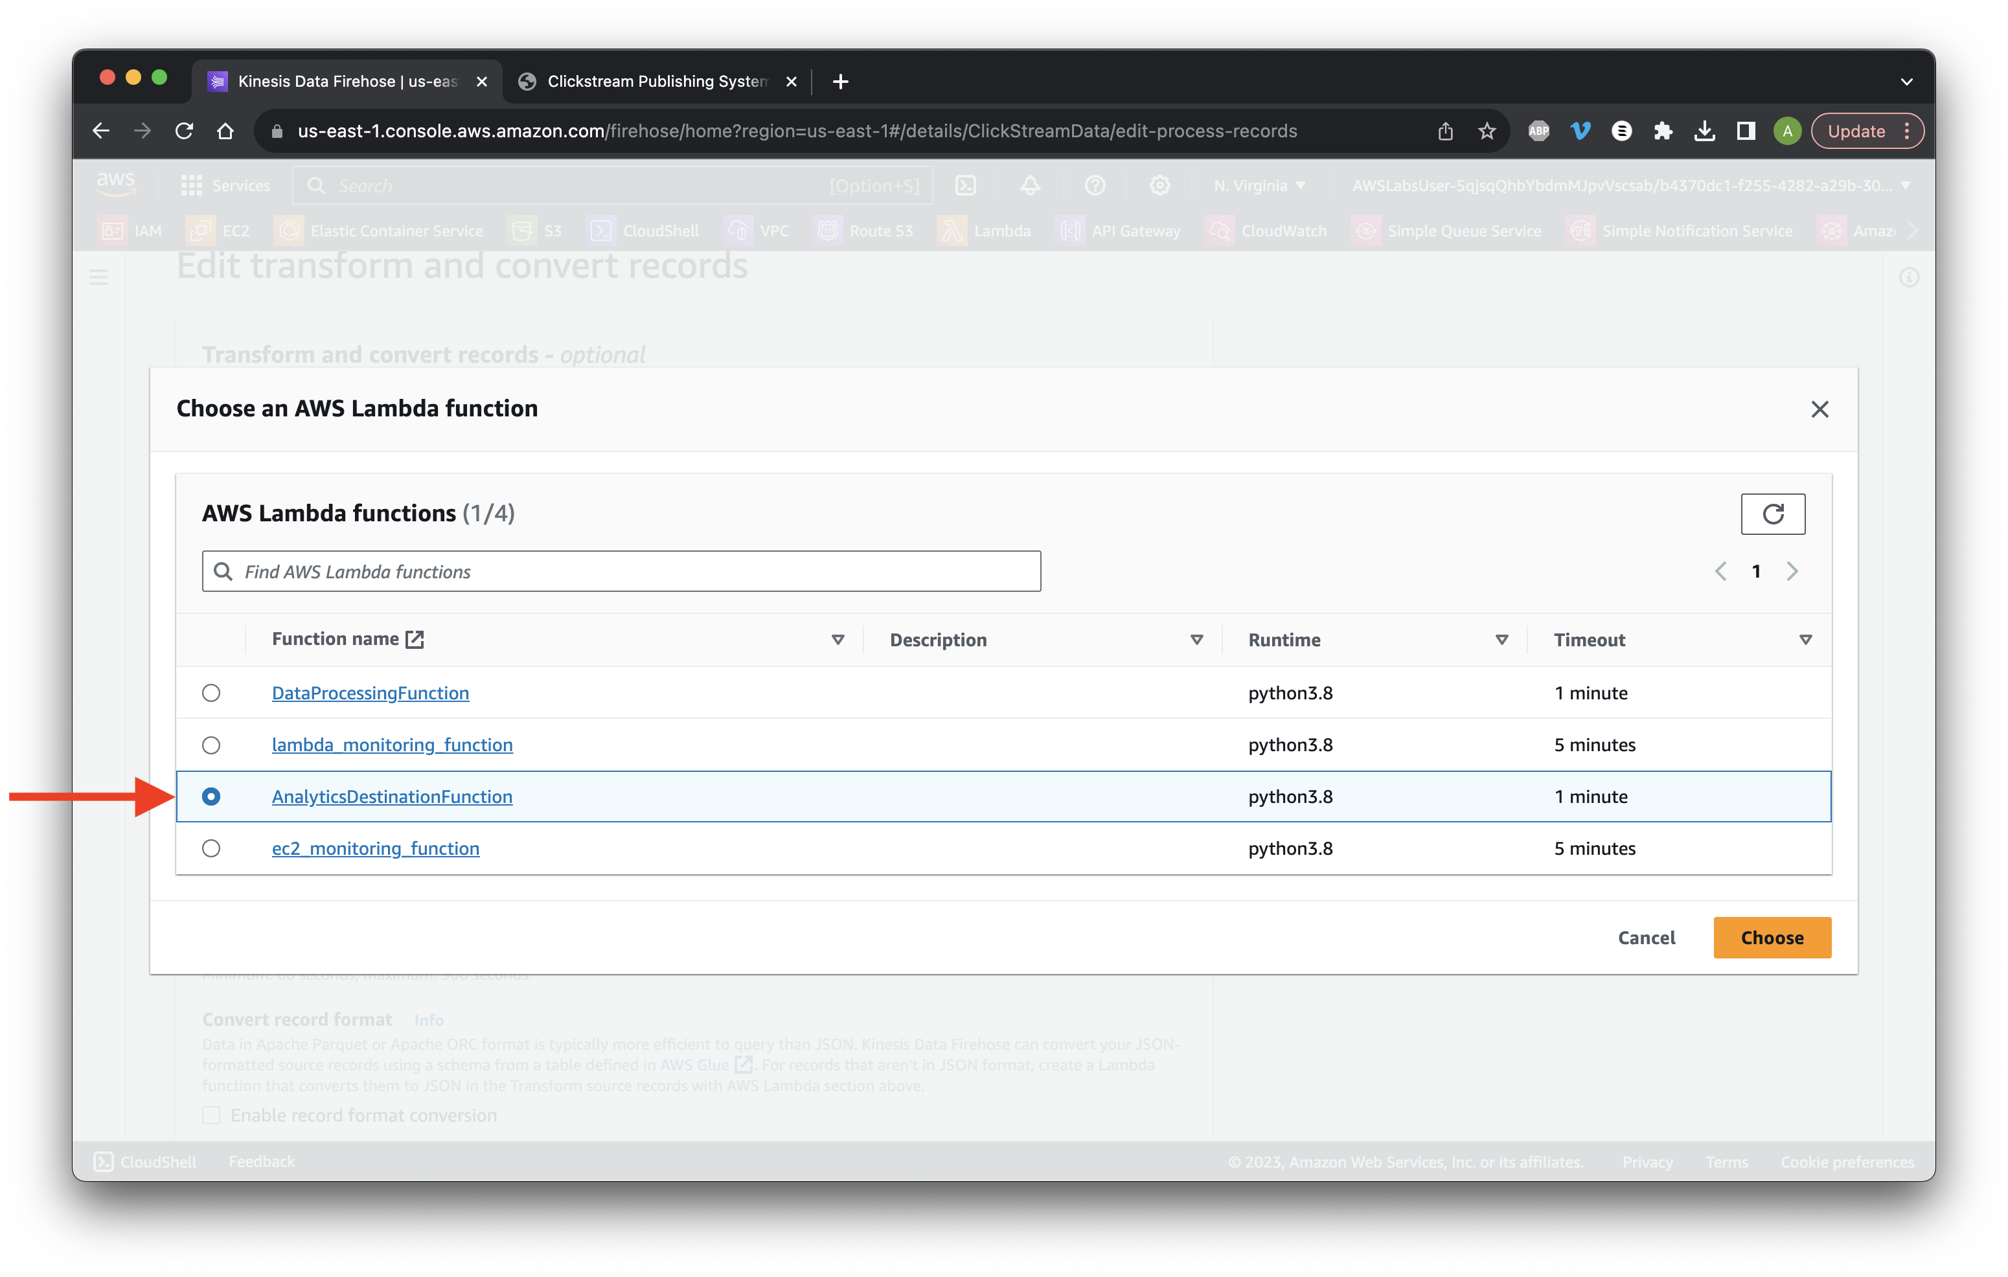Click the Cancel button
2008x1277 pixels.
tap(1646, 938)
